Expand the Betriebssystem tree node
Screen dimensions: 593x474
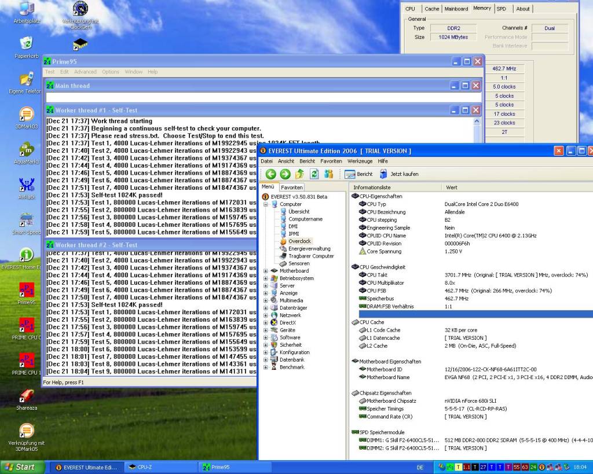pos(265,278)
